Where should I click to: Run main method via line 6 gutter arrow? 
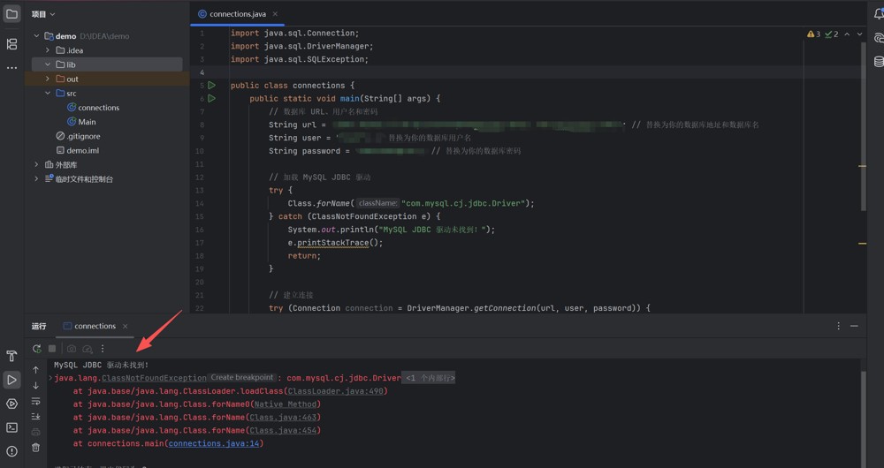coord(211,98)
